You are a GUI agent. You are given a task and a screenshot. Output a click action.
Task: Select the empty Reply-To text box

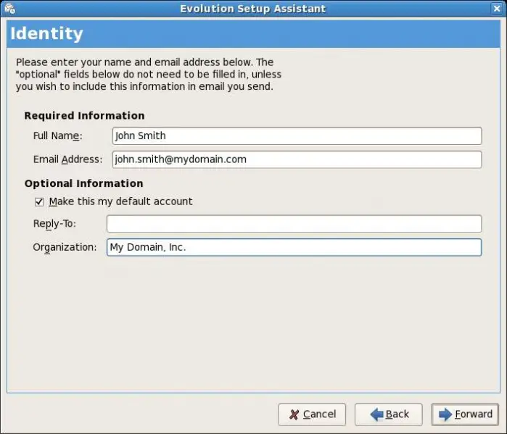click(294, 223)
